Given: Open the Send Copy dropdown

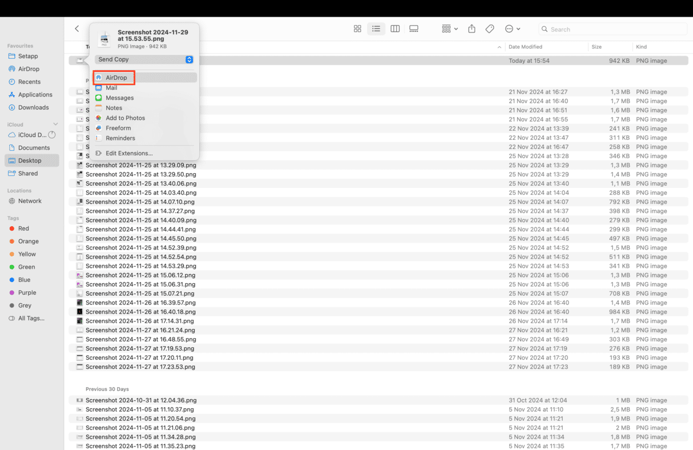Looking at the screenshot, I should [x=145, y=59].
